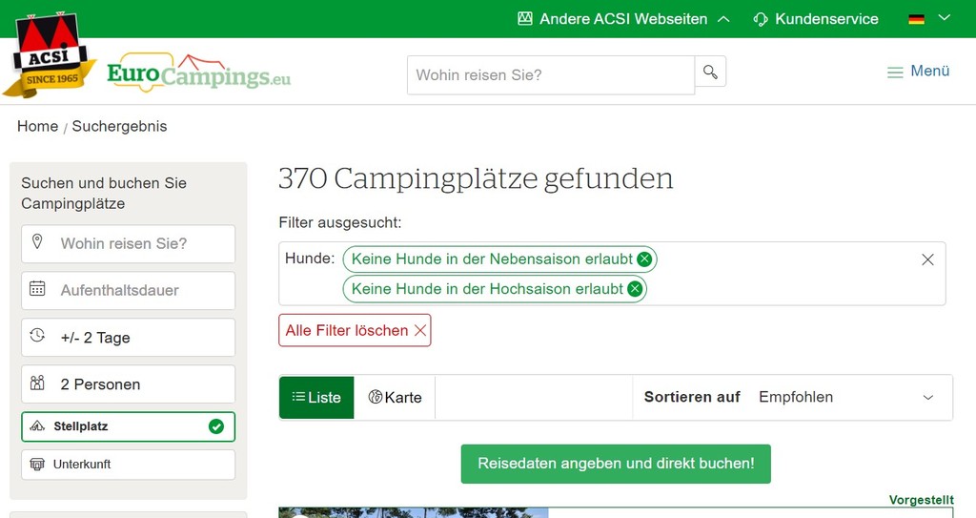Image resolution: width=976 pixels, height=518 pixels.
Task: Open the Sortieren auf Empfohlen dropdown
Action: coord(792,397)
